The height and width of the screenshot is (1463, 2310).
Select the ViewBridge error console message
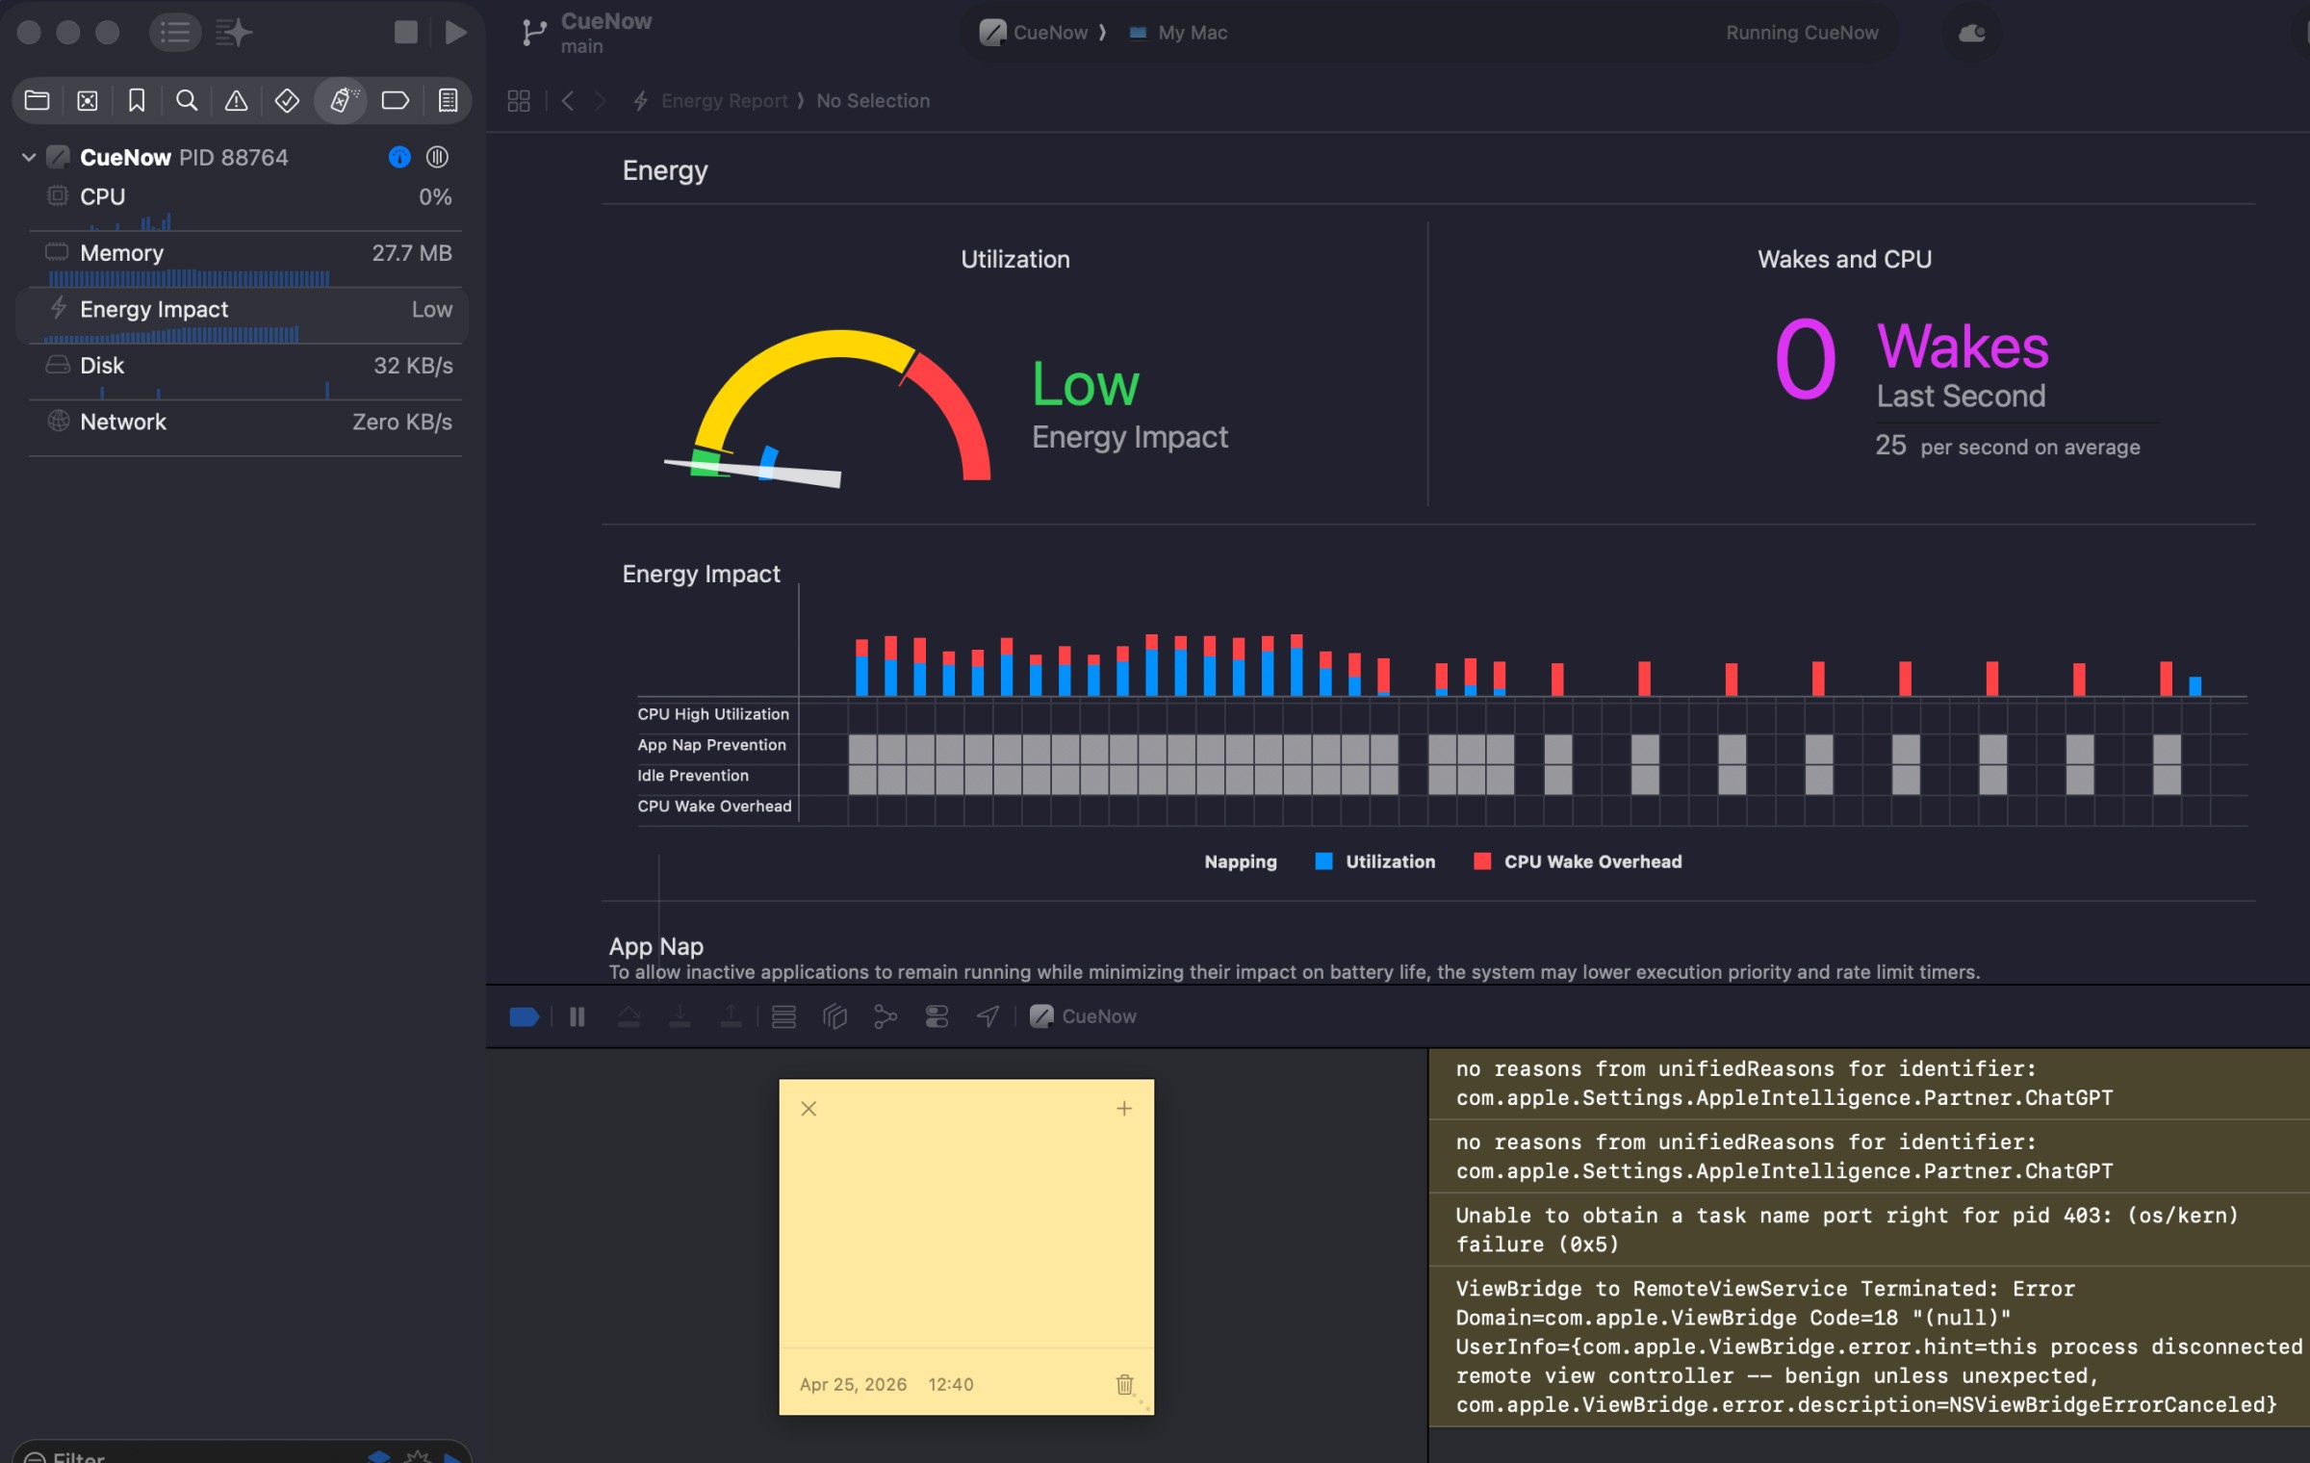coord(1869,1347)
